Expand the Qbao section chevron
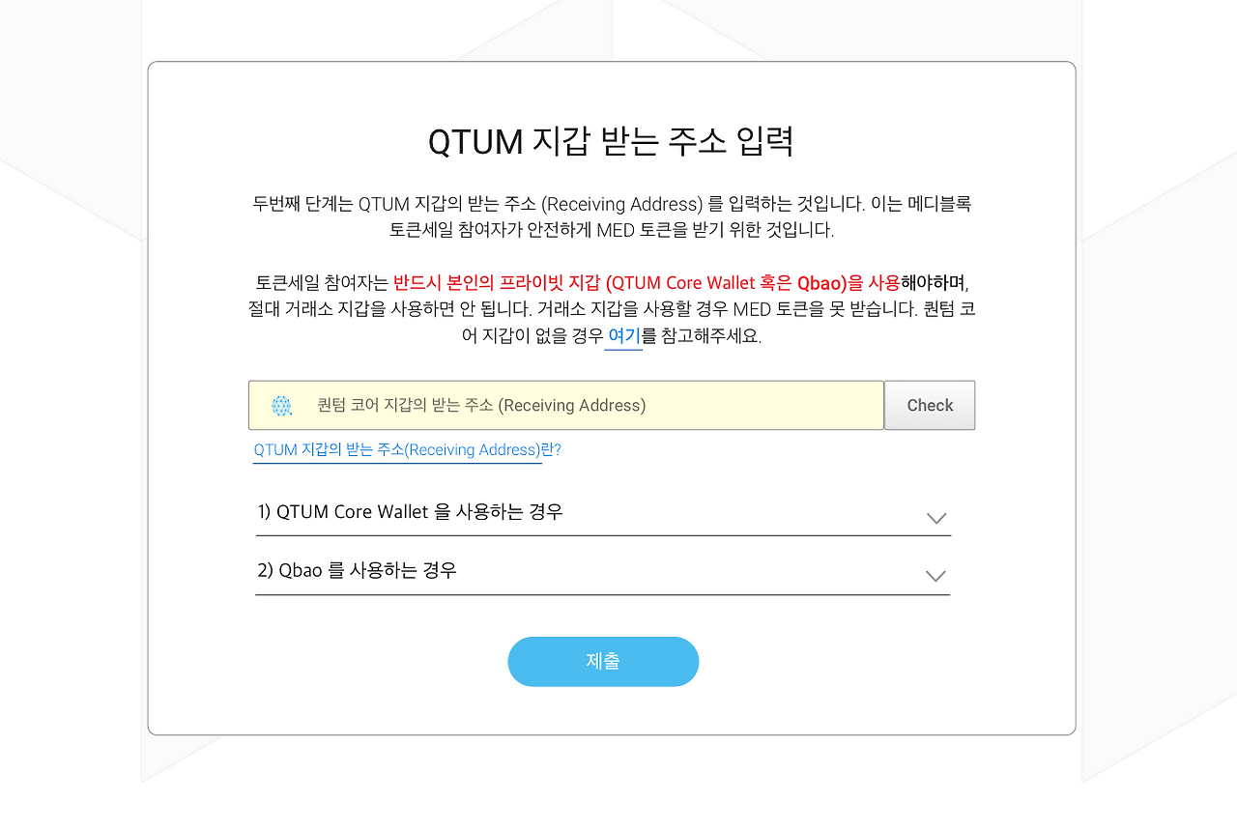Viewport: 1237px width, 831px height. pyautogui.click(x=935, y=576)
